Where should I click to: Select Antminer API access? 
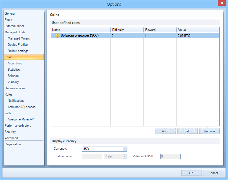coord(22,107)
